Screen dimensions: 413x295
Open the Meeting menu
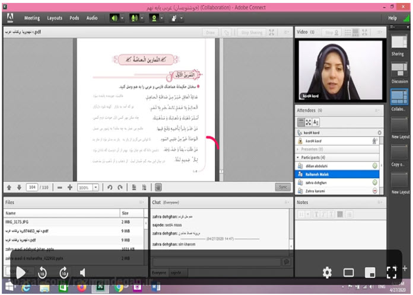[32, 18]
